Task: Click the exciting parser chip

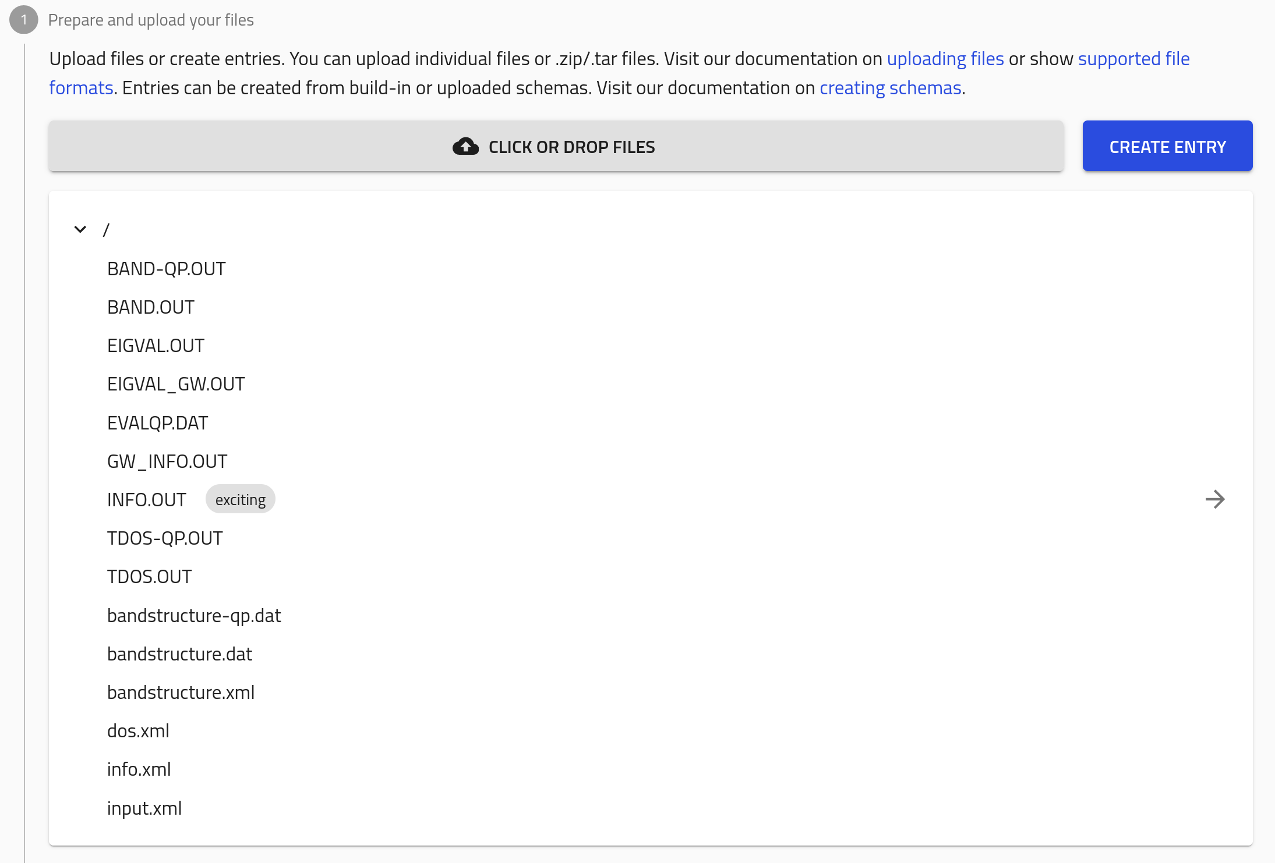Action: click(240, 499)
